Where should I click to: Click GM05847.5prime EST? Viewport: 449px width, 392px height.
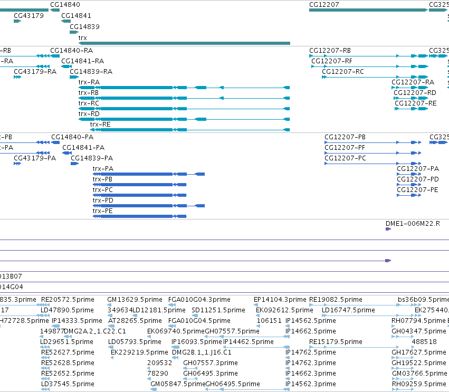pyautogui.click(x=154, y=389)
